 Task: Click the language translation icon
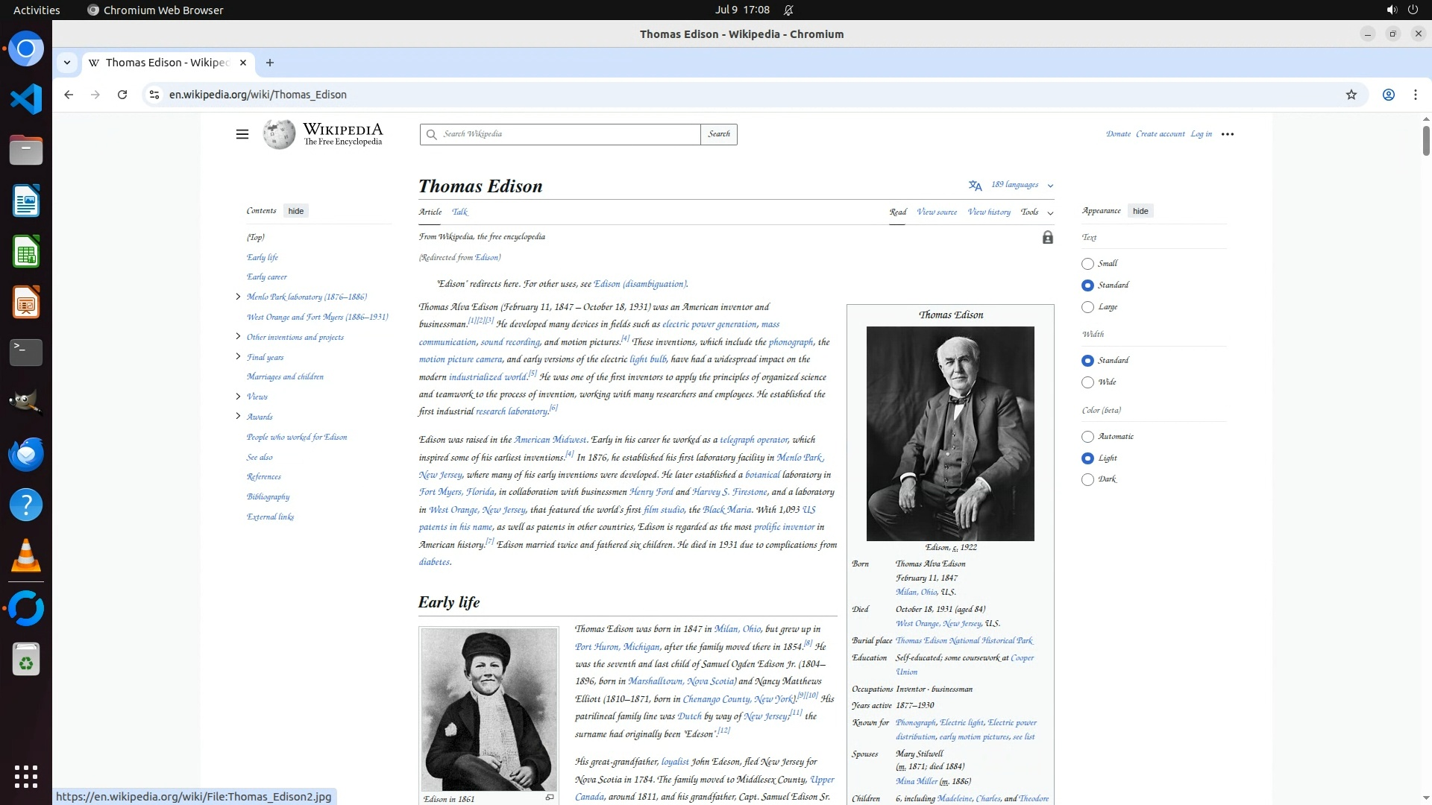(975, 186)
